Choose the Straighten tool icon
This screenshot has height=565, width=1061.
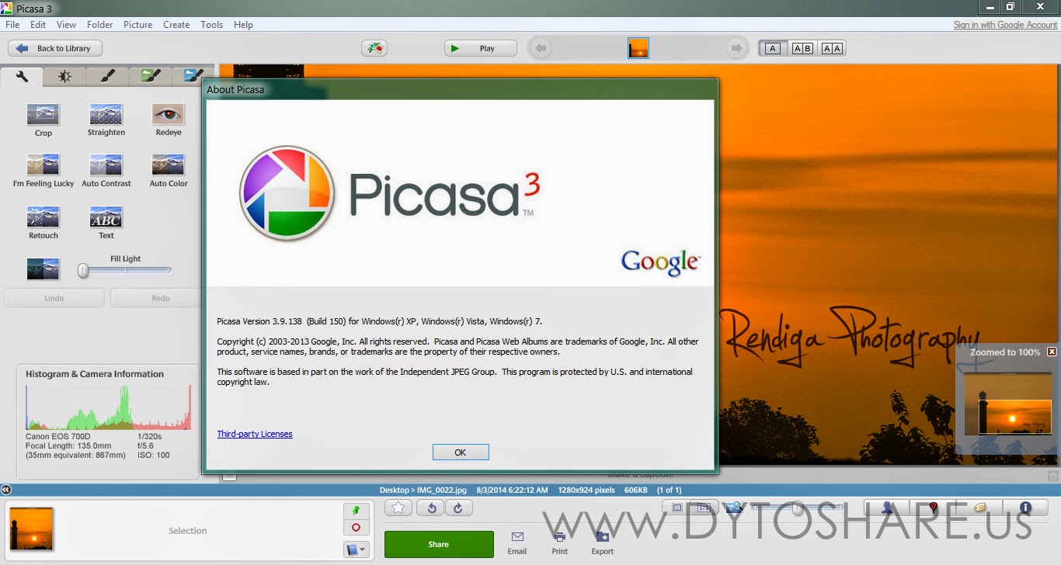click(106, 114)
